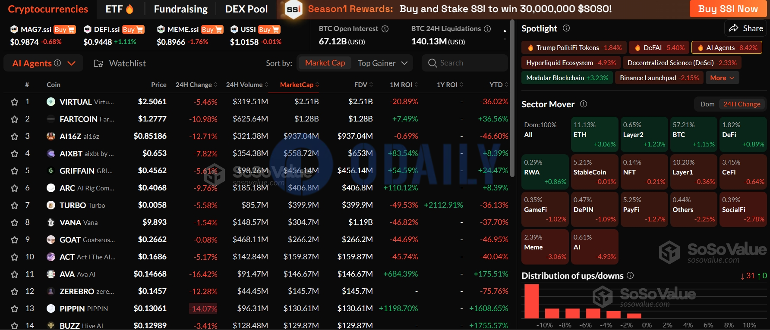Open the Cryptocurrencies tab
The image size is (770, 330).
(x=48, y=9)
